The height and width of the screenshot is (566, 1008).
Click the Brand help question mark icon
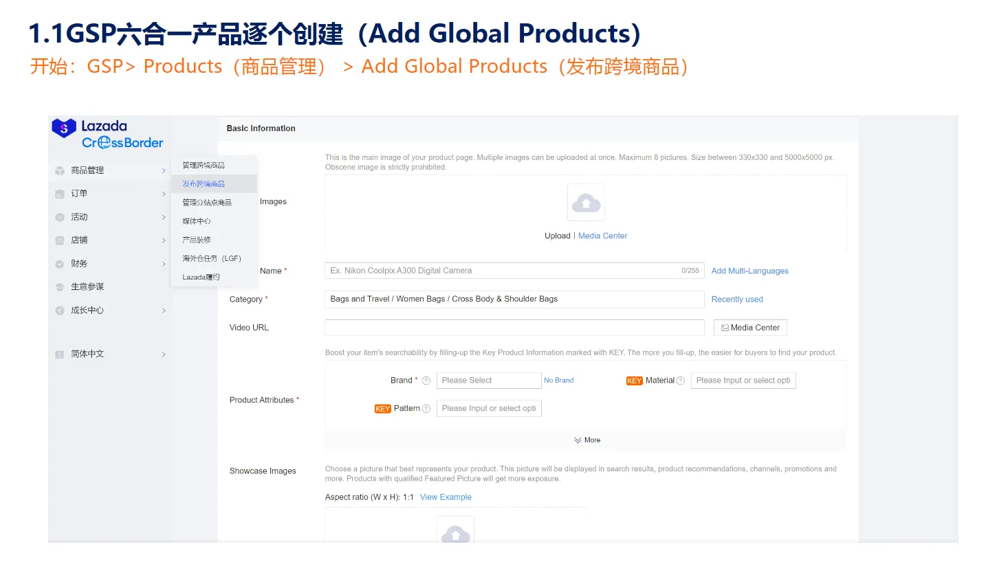(426, 381)
